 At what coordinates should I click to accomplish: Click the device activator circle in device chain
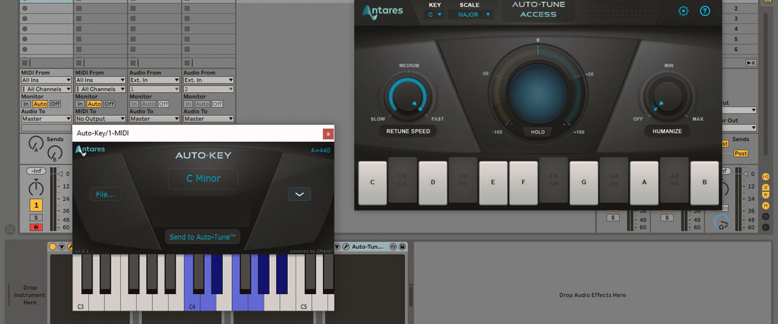(x=53, y=247)
